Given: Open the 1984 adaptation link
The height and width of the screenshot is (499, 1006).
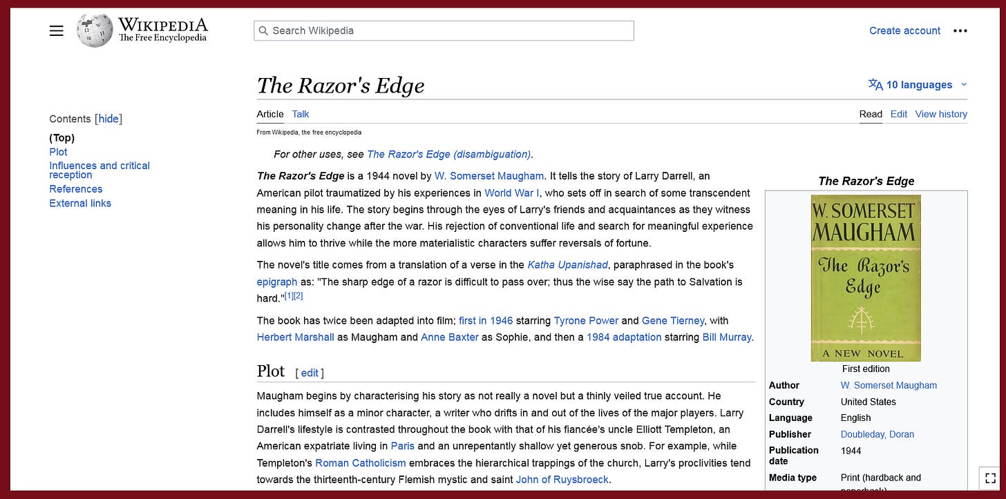Looking at the screenshot, I should (x=624, y=337).
